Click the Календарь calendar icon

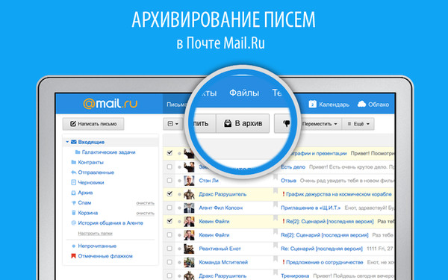click(312, 104)
